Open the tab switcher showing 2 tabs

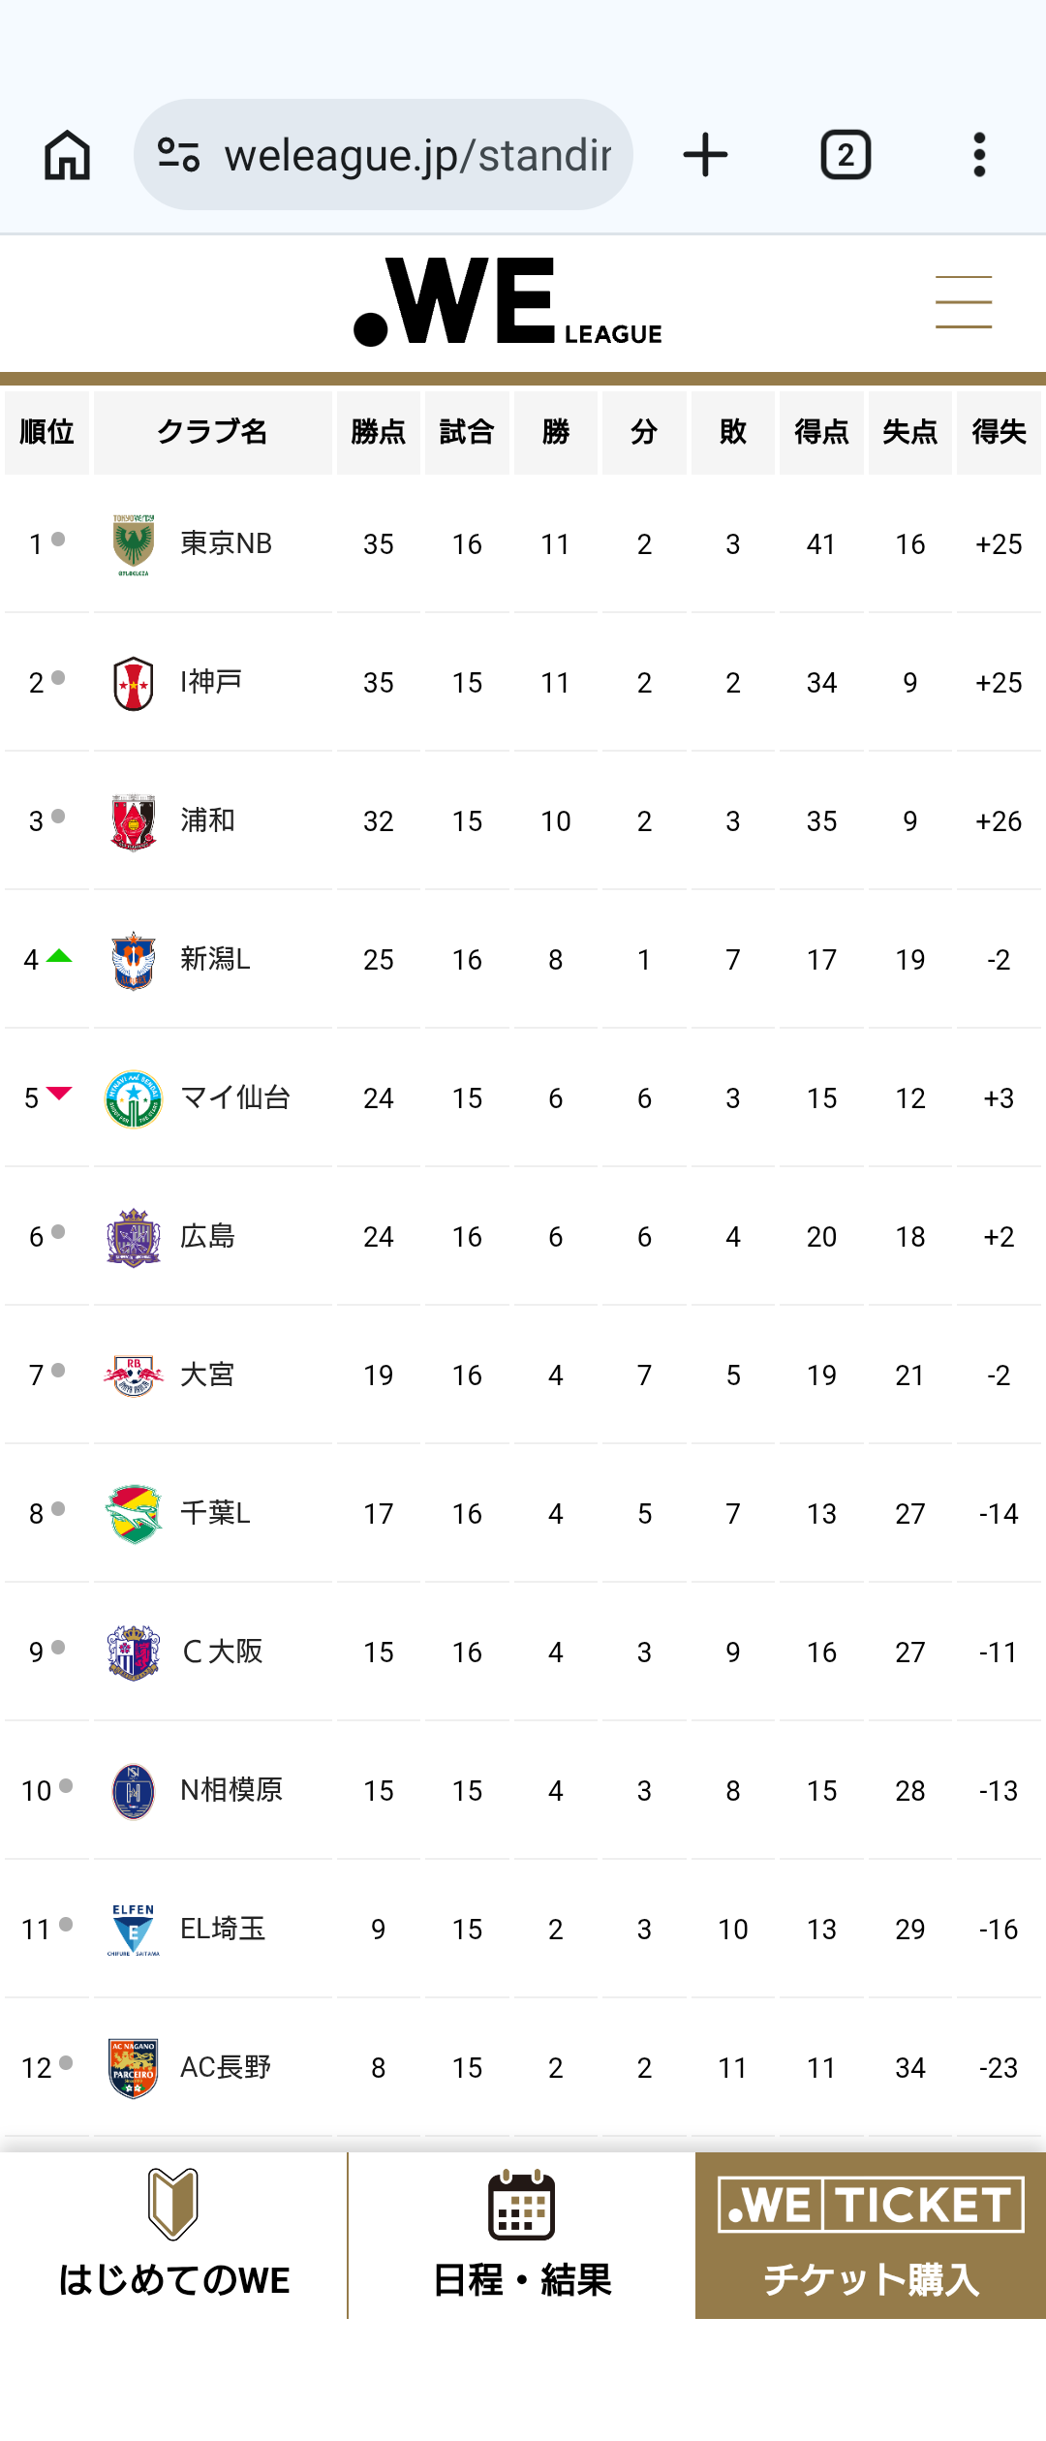(846, 155)
